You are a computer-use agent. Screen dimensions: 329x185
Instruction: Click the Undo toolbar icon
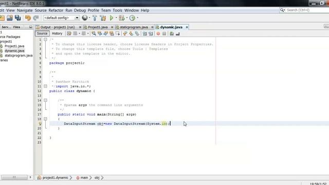point(28,18)
